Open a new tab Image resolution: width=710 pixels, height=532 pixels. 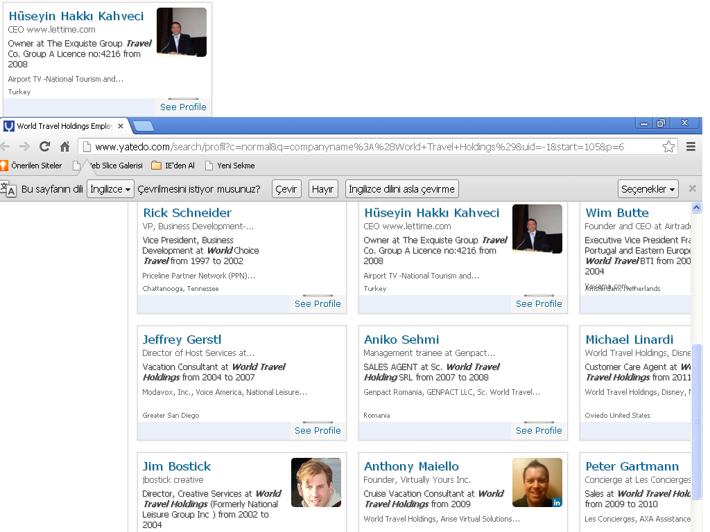point(144,126)
